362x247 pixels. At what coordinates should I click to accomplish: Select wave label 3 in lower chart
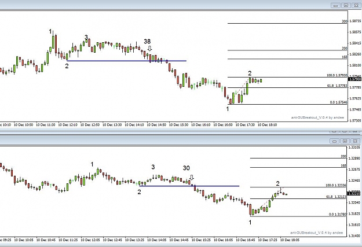coord(153,167)
